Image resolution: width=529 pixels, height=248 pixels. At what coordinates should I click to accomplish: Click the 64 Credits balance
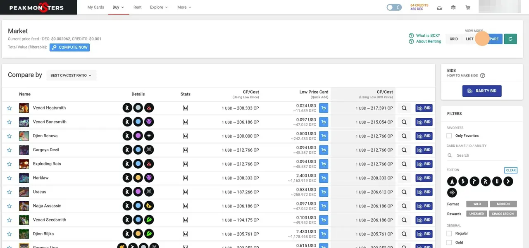pyautogui.click(x=419, y=5)
